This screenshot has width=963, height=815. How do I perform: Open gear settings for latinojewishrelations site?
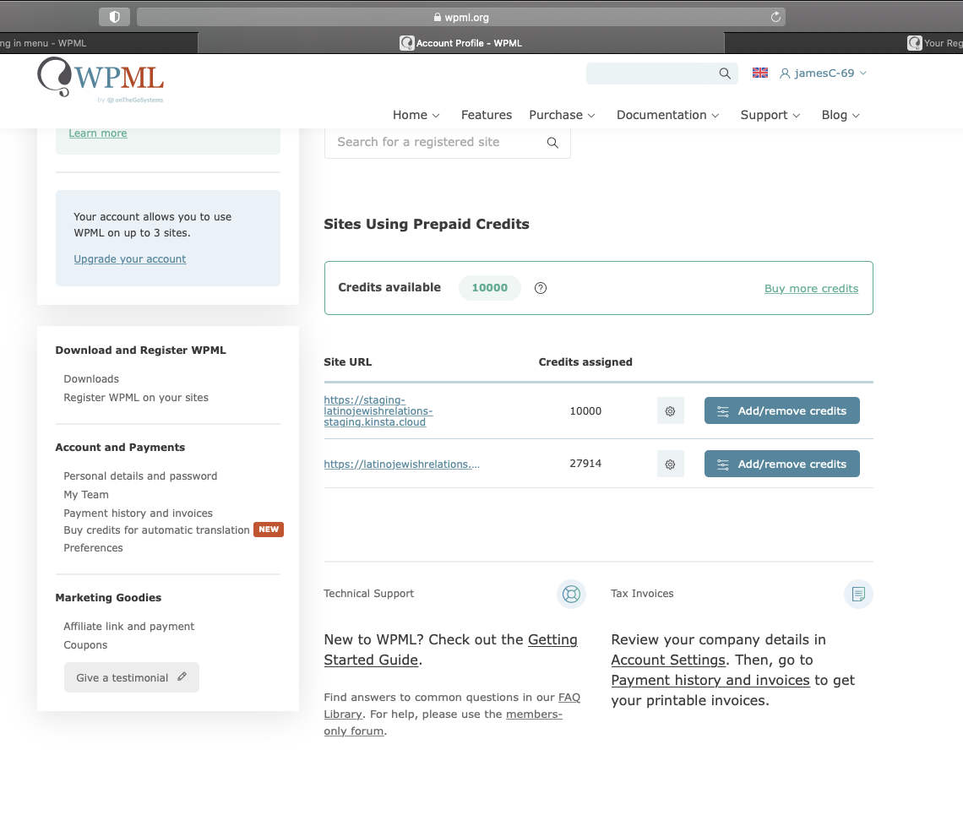[670, 464]
